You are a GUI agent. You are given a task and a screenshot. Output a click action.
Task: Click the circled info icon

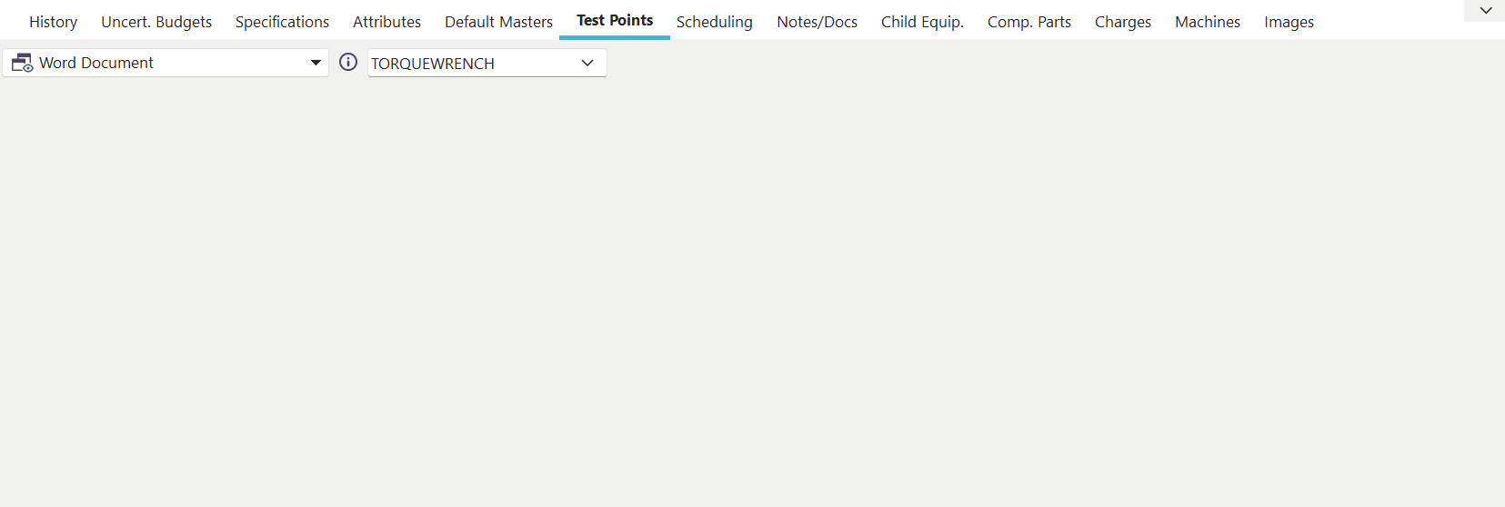pyautogui.click(x=348, y=62)
